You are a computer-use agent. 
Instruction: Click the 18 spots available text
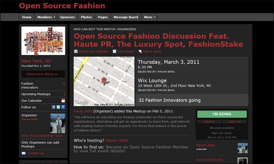[x=222, y=128]
